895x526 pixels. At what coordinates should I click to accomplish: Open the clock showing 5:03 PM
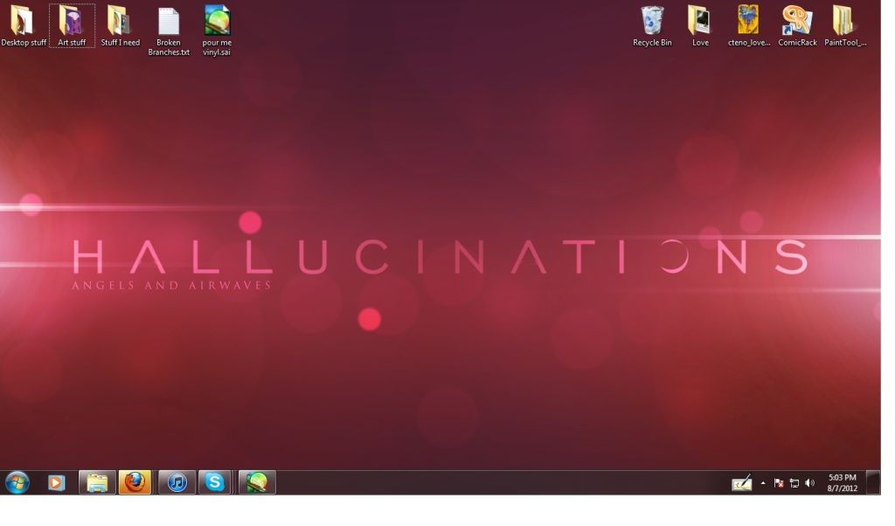(843, 482)
